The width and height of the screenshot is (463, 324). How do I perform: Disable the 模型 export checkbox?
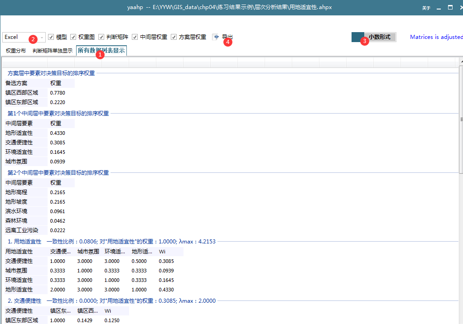pyautogui.click(x=51, y=37)
